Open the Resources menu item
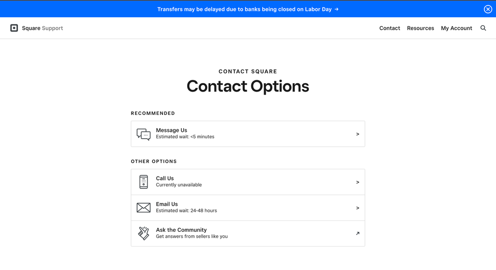496x270 pixels. (x=421, y=28)
